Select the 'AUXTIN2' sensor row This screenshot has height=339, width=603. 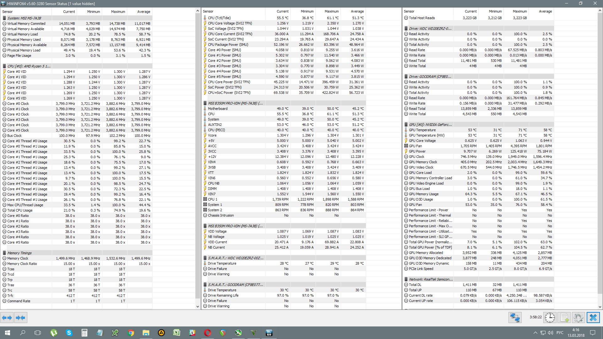coord(284,125)
